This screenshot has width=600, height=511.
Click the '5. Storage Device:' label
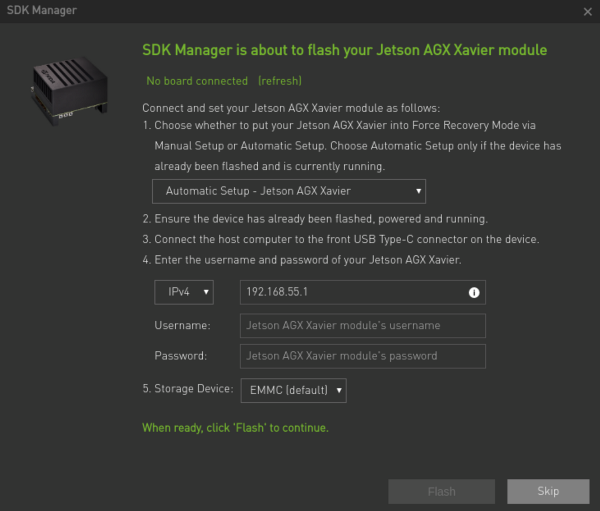pos(188,389)
